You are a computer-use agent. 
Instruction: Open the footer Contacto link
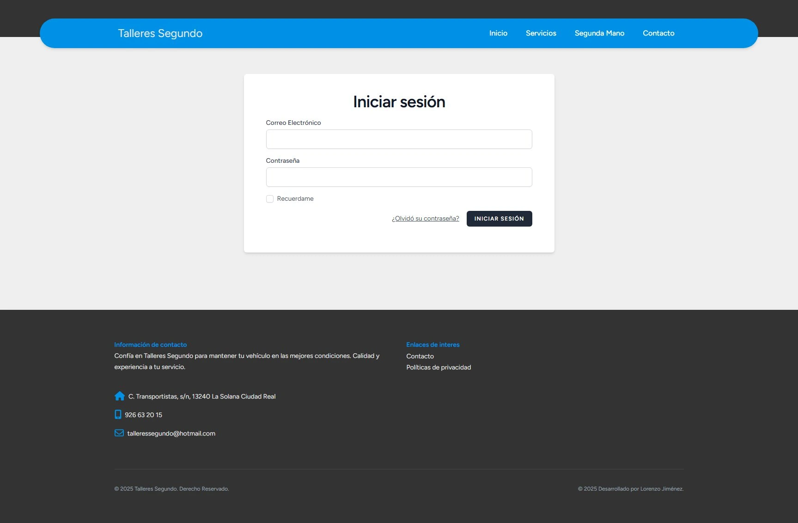click(x=420, y=356)
